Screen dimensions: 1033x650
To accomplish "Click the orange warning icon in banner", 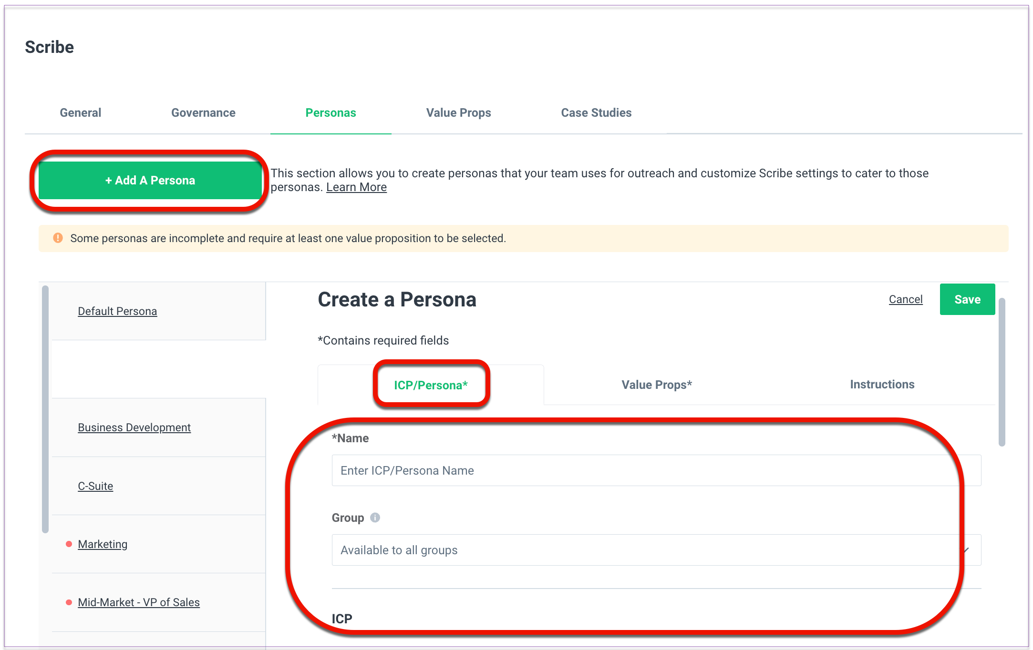I will 58,238.
